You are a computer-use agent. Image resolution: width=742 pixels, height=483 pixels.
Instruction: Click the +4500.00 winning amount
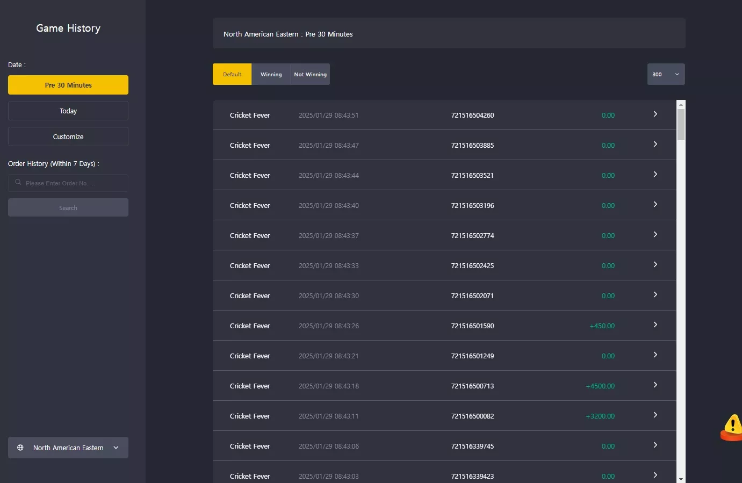click(600, 386)
